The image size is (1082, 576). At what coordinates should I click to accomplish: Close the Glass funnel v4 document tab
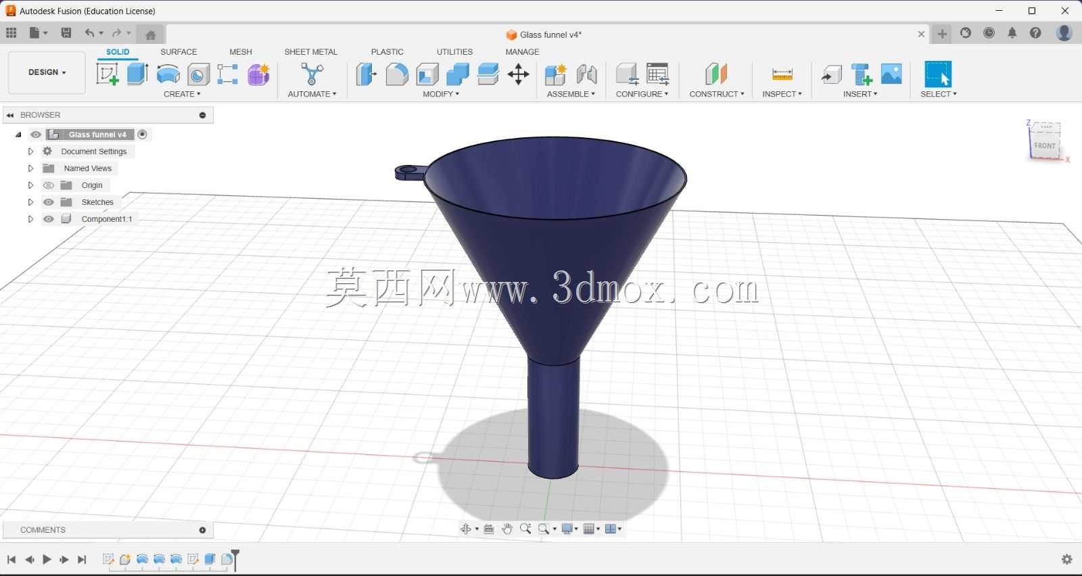click(x=921, y=34)
